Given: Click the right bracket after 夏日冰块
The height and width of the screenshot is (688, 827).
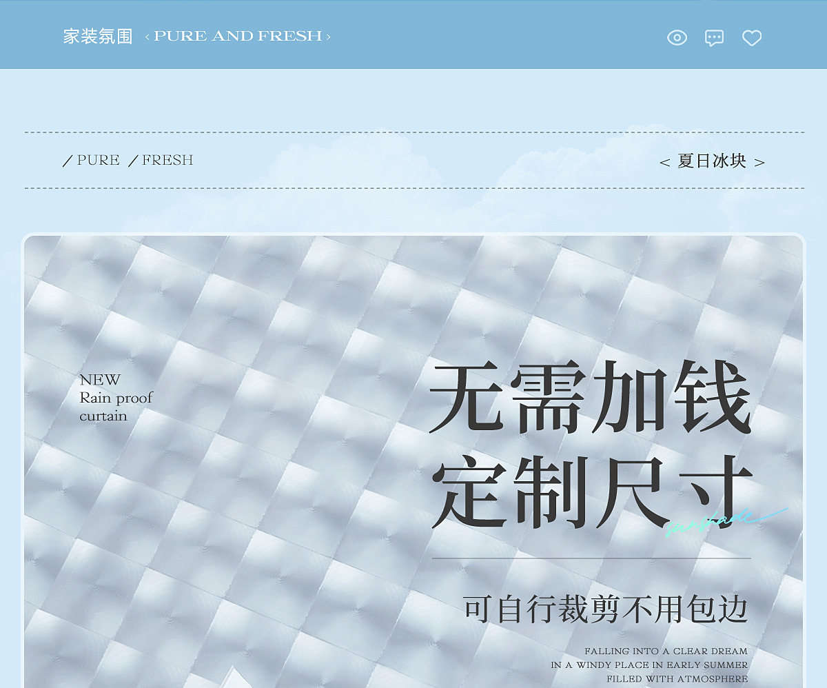Looking at the screenshot, I should pos(759,163).
